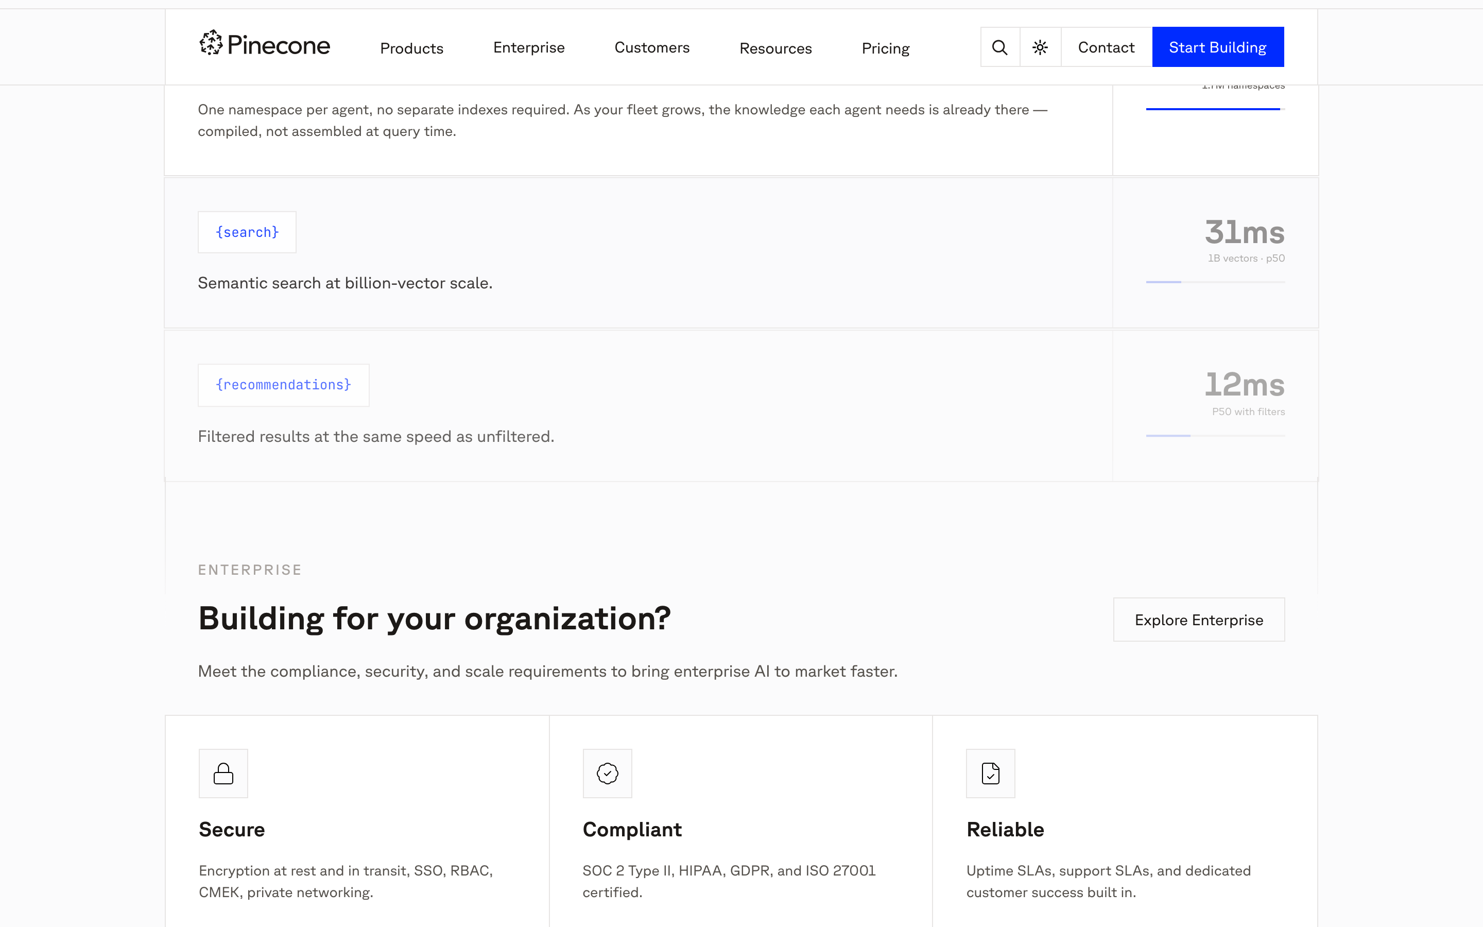The width and height of the screenshot is (1483, 927).
Task: Open the Customers menu item
Action: coord(652,48)
